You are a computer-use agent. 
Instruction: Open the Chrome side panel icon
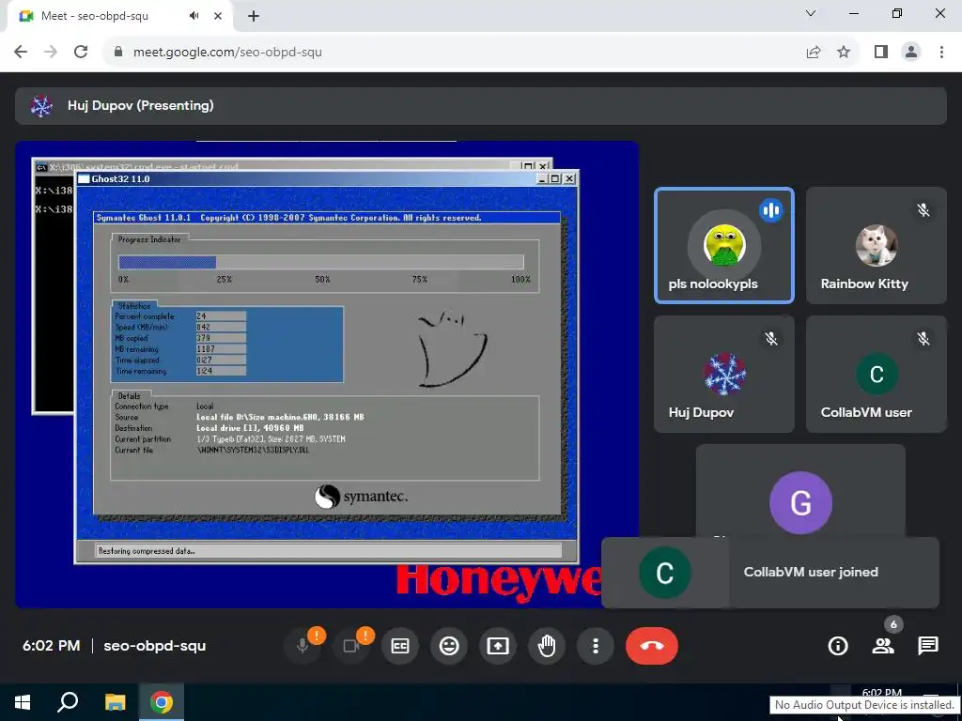pos(881,53)
